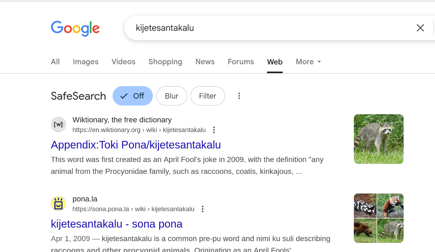Clear the search box with X
Screen dimensions: 435x252
[x=420, y=28]
